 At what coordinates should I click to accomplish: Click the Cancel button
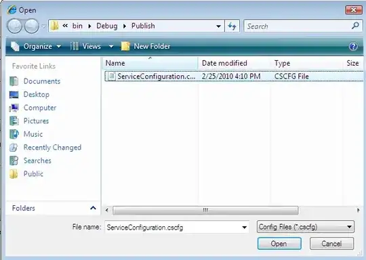331,244
